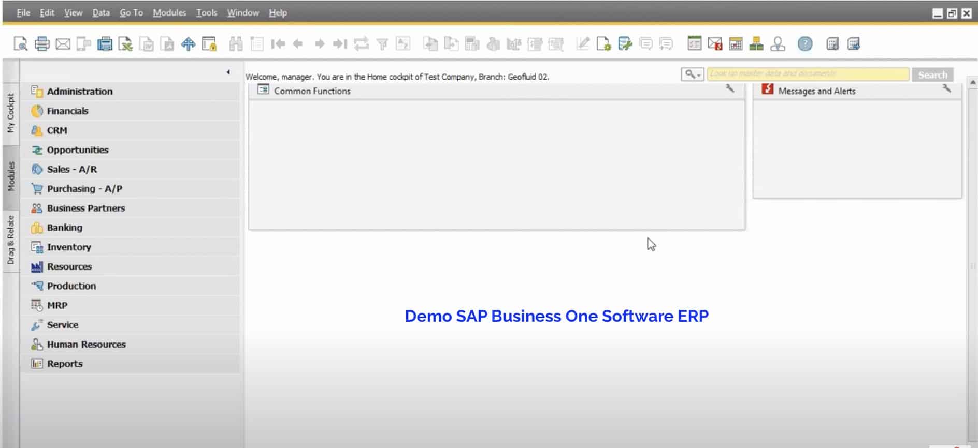
Task: Expand the Purchasing - A/P module
Action: [x=130, y=189]
